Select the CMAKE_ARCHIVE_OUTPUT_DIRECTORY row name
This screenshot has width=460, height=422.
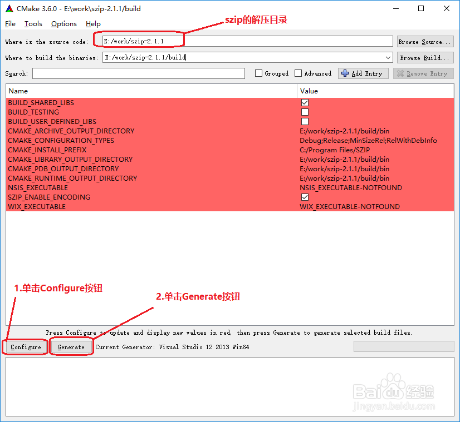(x=71, y=131)
